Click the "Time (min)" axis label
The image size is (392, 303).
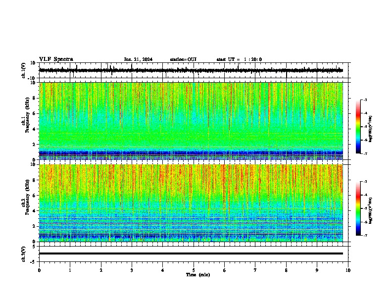pos(198,275)
